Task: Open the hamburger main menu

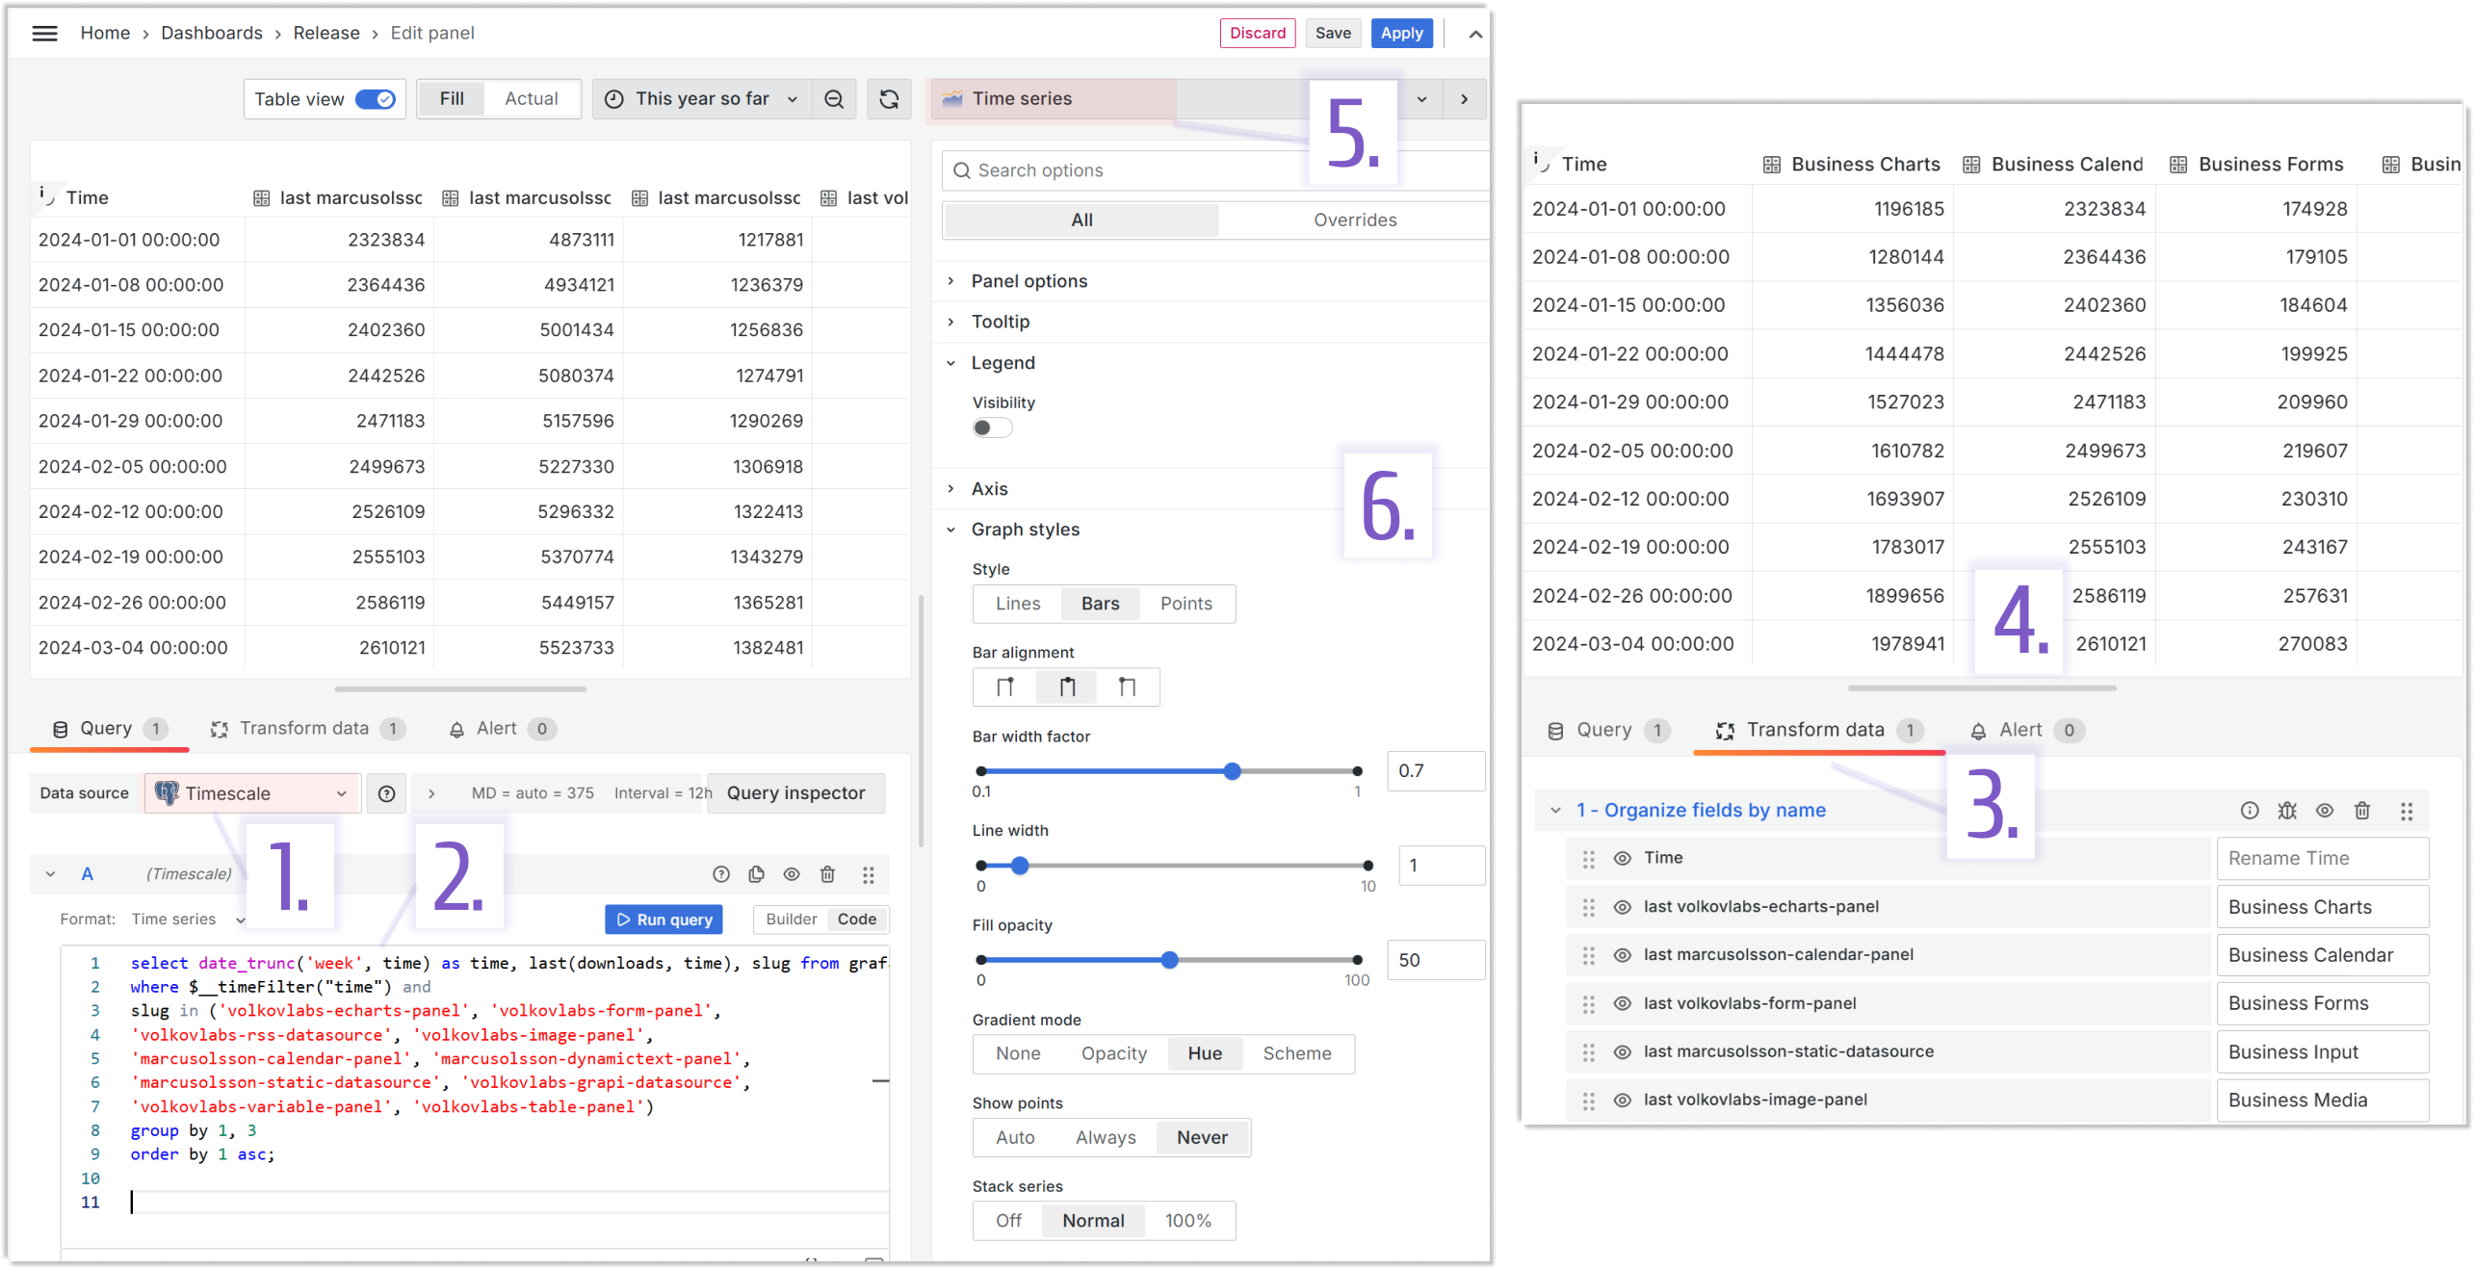Action: 44,34
